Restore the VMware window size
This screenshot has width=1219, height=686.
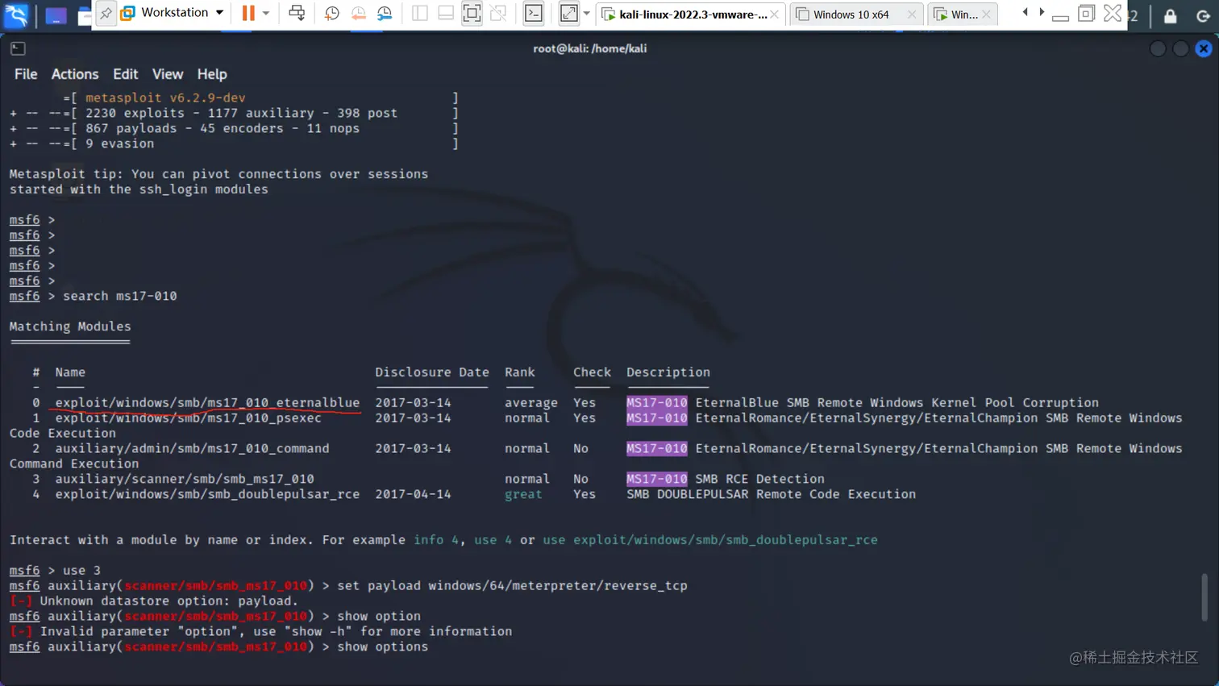1087,13
